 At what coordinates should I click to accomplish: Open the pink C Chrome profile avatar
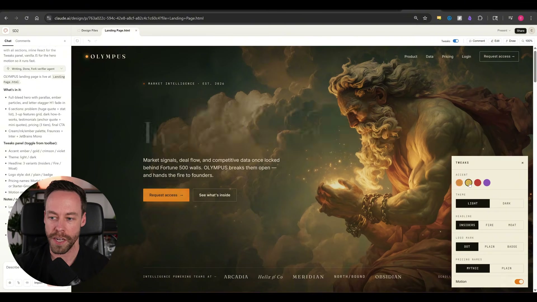pyautogui.click(x=521, y=18)
